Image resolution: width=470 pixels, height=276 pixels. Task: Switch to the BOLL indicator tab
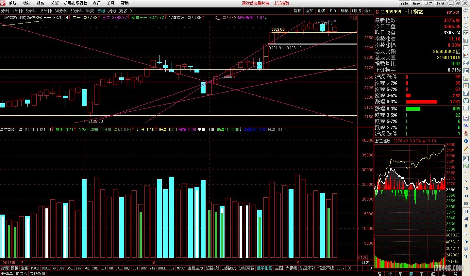[162, 268]
